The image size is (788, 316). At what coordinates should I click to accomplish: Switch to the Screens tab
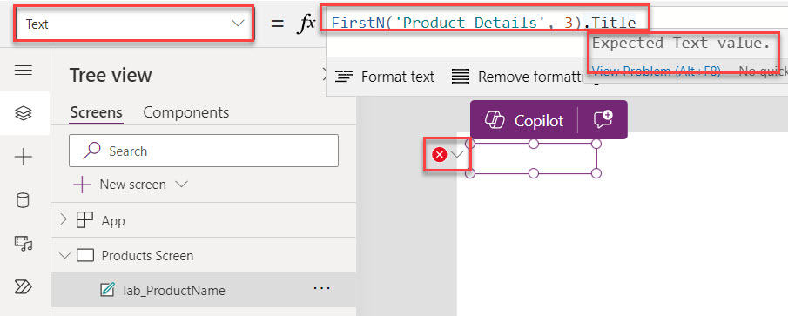click(x=96, y=112)
